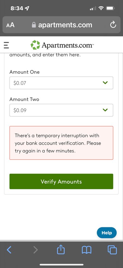Click the Amount One $0.07 field
The height and width of the screenshot is (268, 123).
(61, 83)
